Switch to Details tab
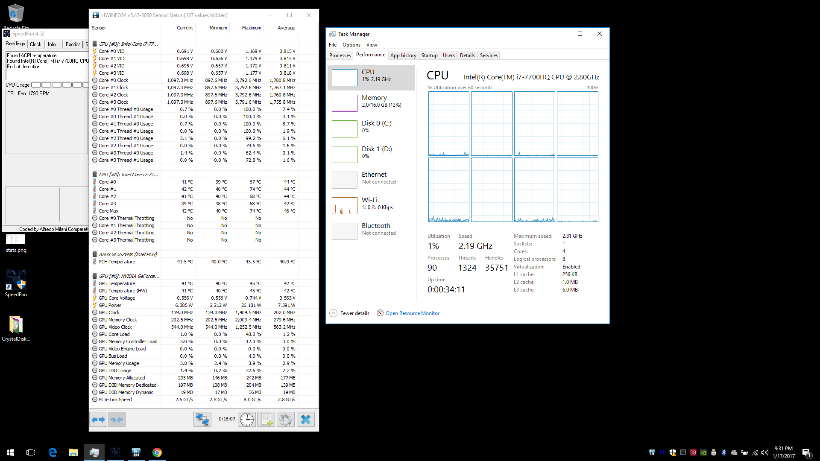The width and height of the screenshot is (820, 461). (467, 55)
